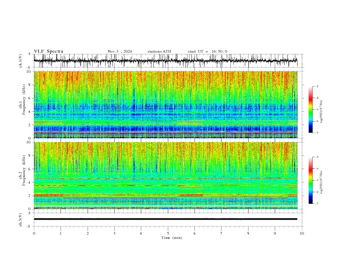This screenshot has height=262, width=340.
Task: Click time axis tick label "7"
Action: pyautogui.click(x=222, y=233)
